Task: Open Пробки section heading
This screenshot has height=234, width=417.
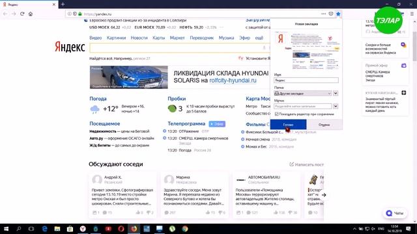Action: [x=177, y=99]
